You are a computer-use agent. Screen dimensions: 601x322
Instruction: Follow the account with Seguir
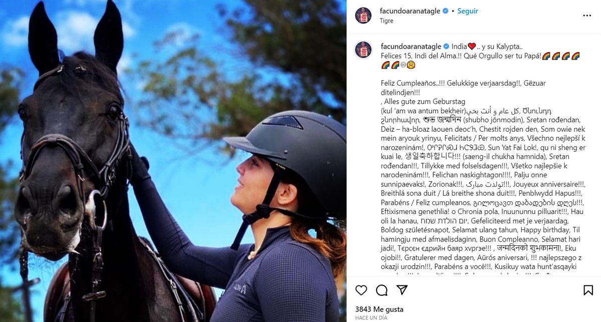[x=468, y=11]
